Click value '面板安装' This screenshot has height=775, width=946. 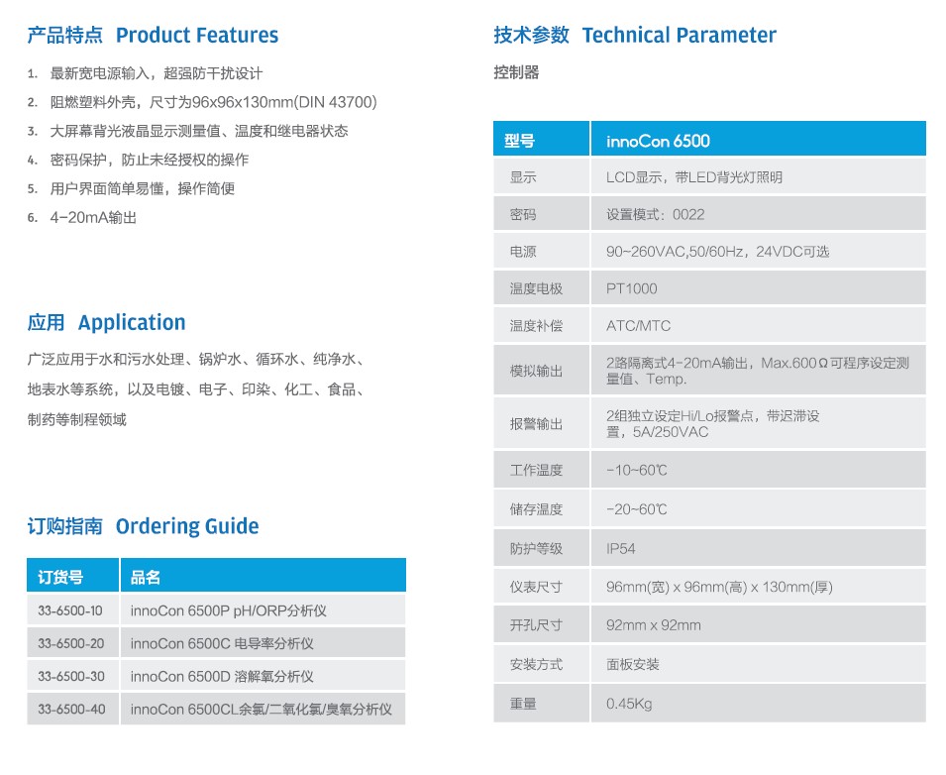click(x=632, y=665)
